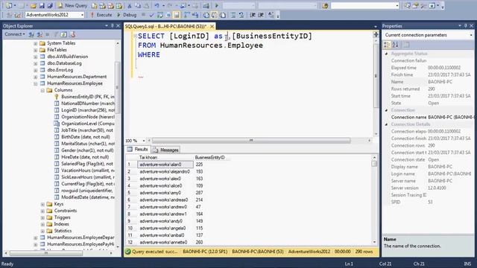477x268 pixels.
Task: Click the Undo toolbar icon
Action: 157,5
